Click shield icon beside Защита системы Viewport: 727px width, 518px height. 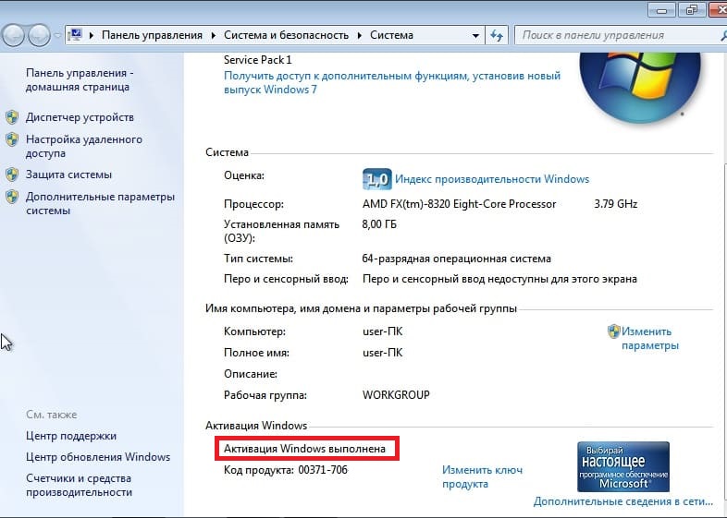[13, 175]
